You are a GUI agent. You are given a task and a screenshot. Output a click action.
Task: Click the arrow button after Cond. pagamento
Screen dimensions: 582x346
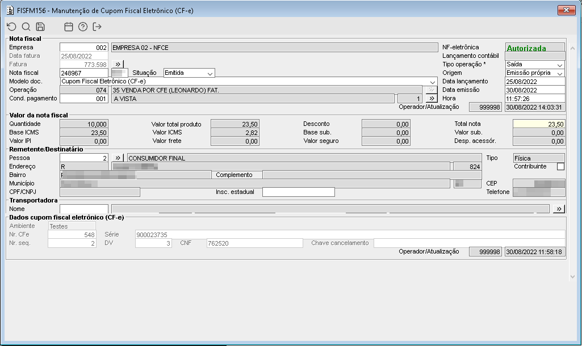point(432,99)
